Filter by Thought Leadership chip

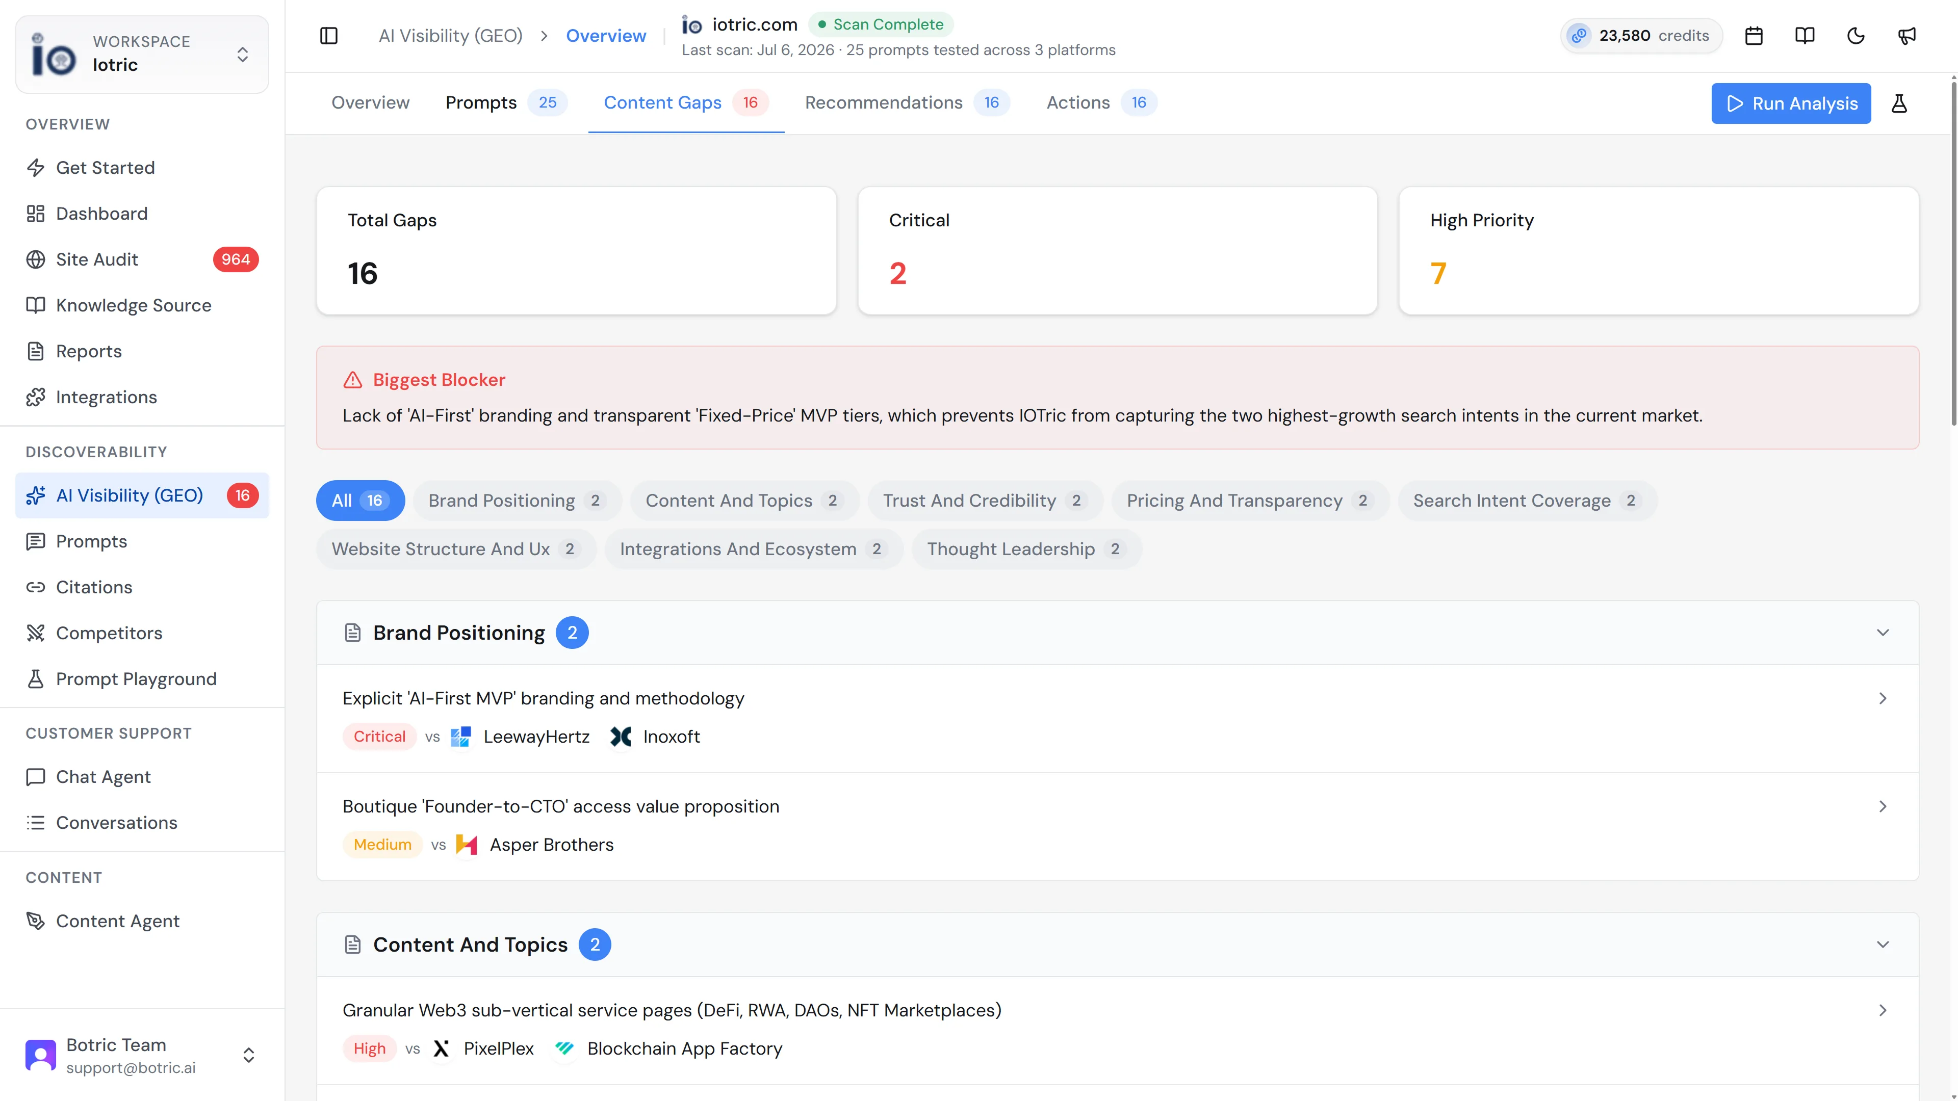coord(1026,549)
